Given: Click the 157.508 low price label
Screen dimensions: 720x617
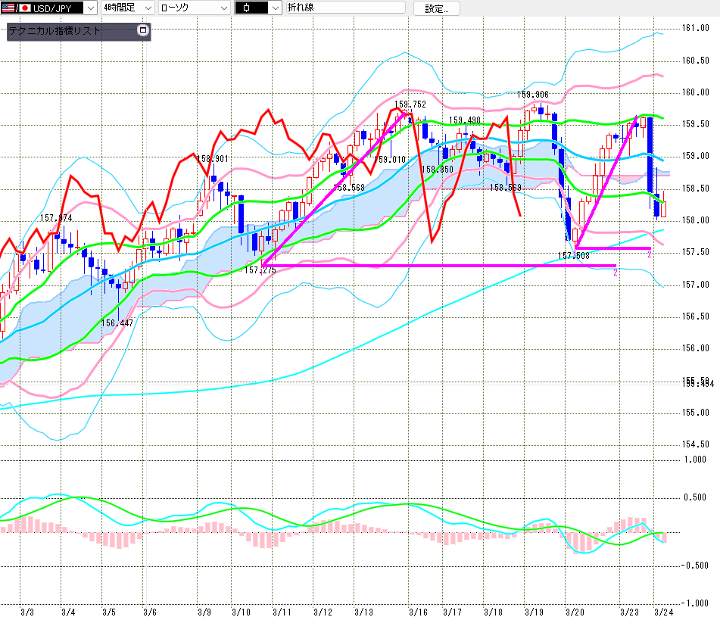Looking at the screenshot, I should (574, 256).
